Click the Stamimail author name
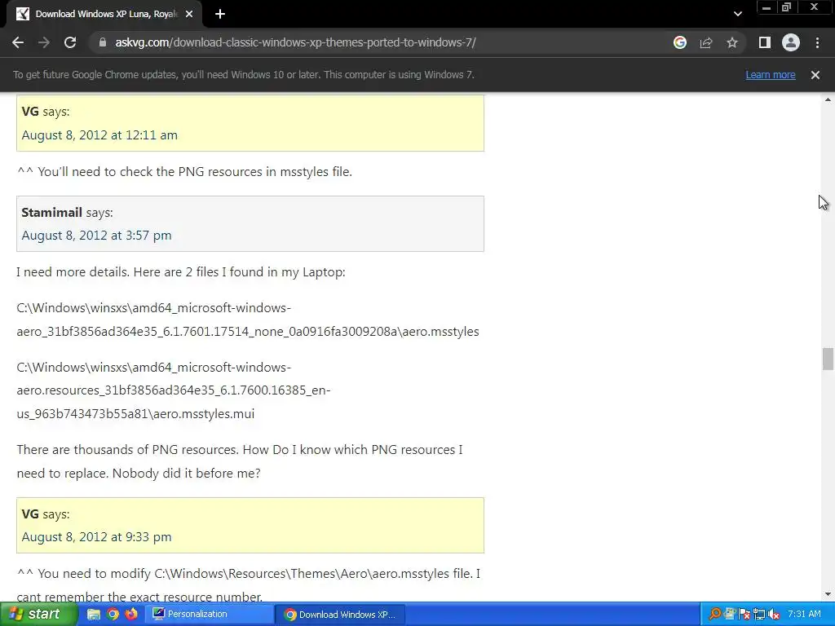 [x=51, y=213]
